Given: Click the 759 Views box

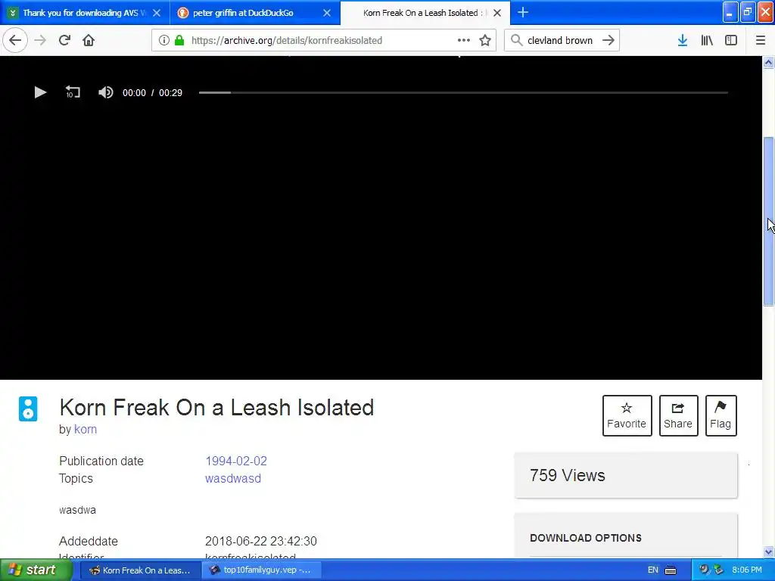Looking at the screenshot, I should (x=626, y=475).
